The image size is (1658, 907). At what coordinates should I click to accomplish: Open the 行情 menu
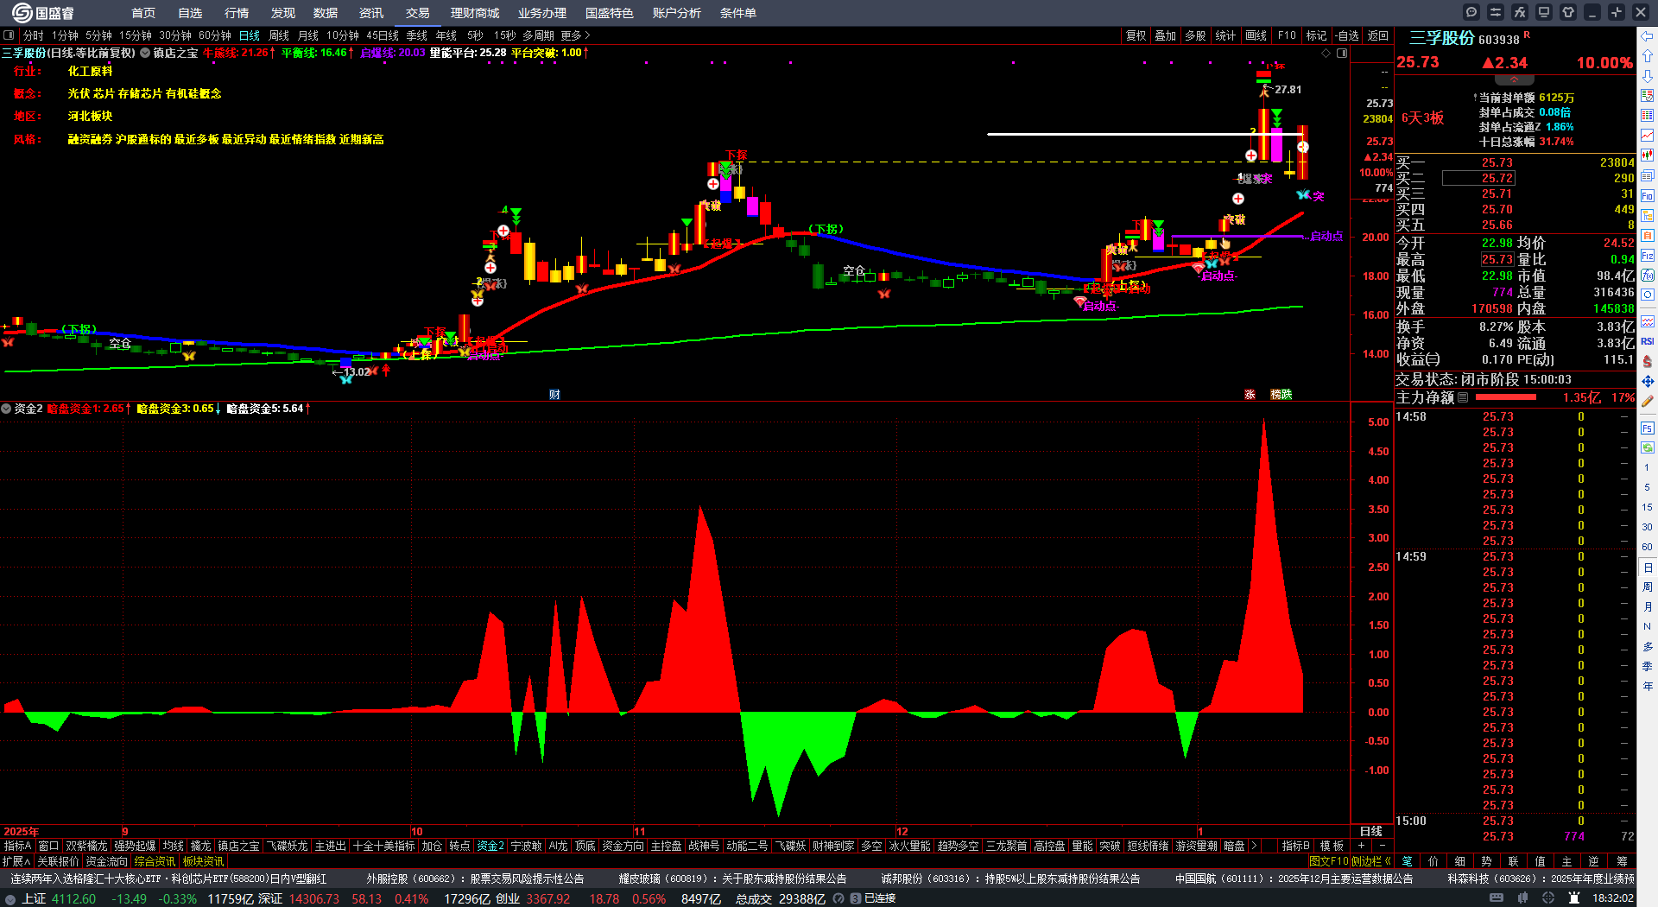click(237, 13)
